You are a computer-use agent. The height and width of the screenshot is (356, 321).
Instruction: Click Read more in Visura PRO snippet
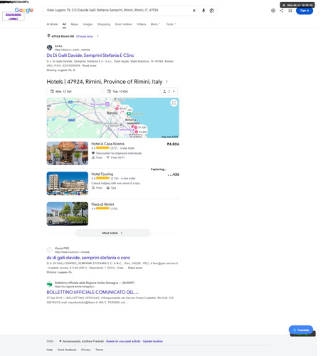click(135, 268)
